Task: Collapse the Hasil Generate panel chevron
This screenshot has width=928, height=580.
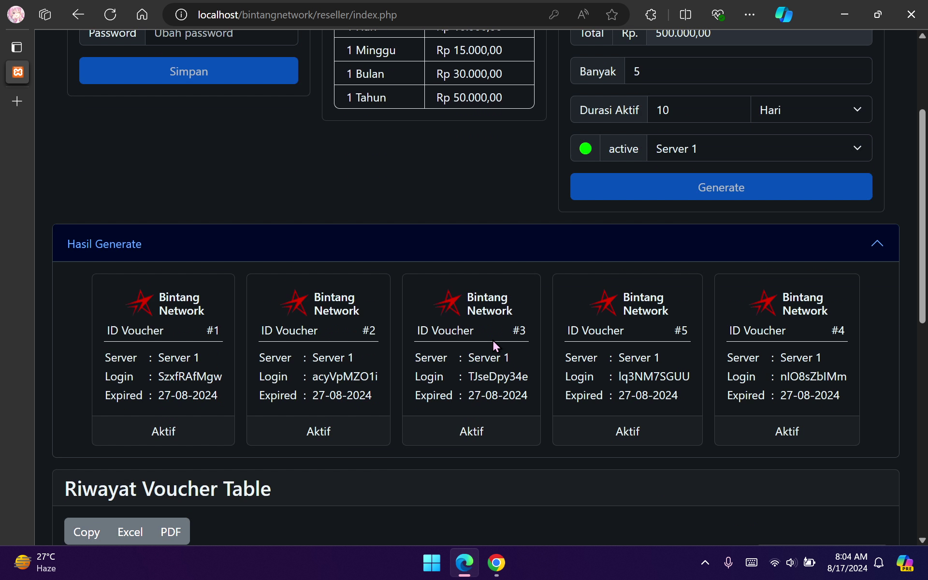Action: click(877, 244)
